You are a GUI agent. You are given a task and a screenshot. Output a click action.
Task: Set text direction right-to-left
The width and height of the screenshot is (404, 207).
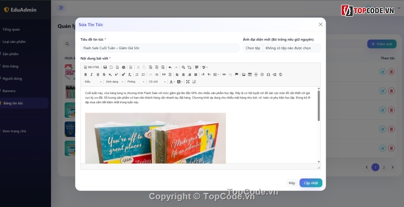coord(209,74)
